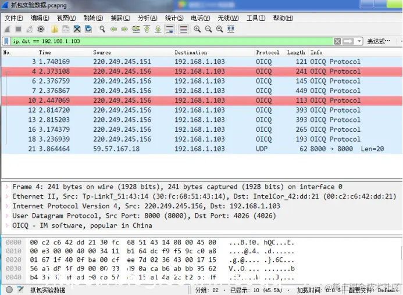Open the 编辑(E) menu
Image resolution: width=403 pixels, height=295 pixels.
coord(40,18)
